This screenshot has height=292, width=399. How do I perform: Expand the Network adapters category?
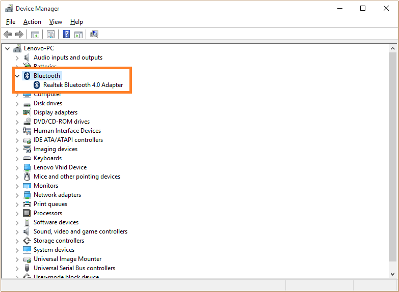[17, 195]
